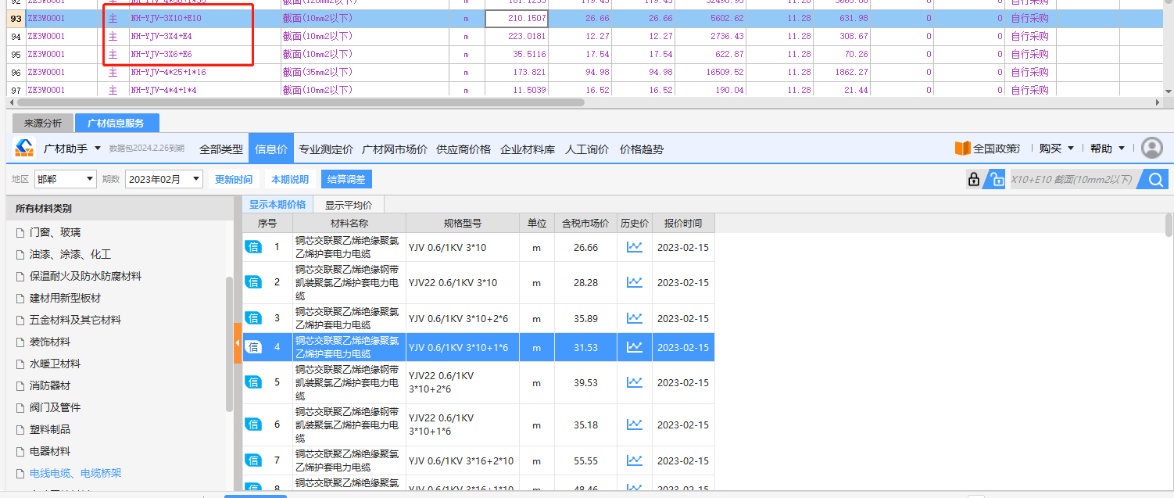Open price history chart for row 1

pos(634,247)
